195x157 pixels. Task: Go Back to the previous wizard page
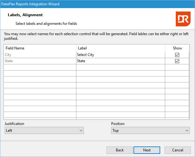[x=120, y=150]
